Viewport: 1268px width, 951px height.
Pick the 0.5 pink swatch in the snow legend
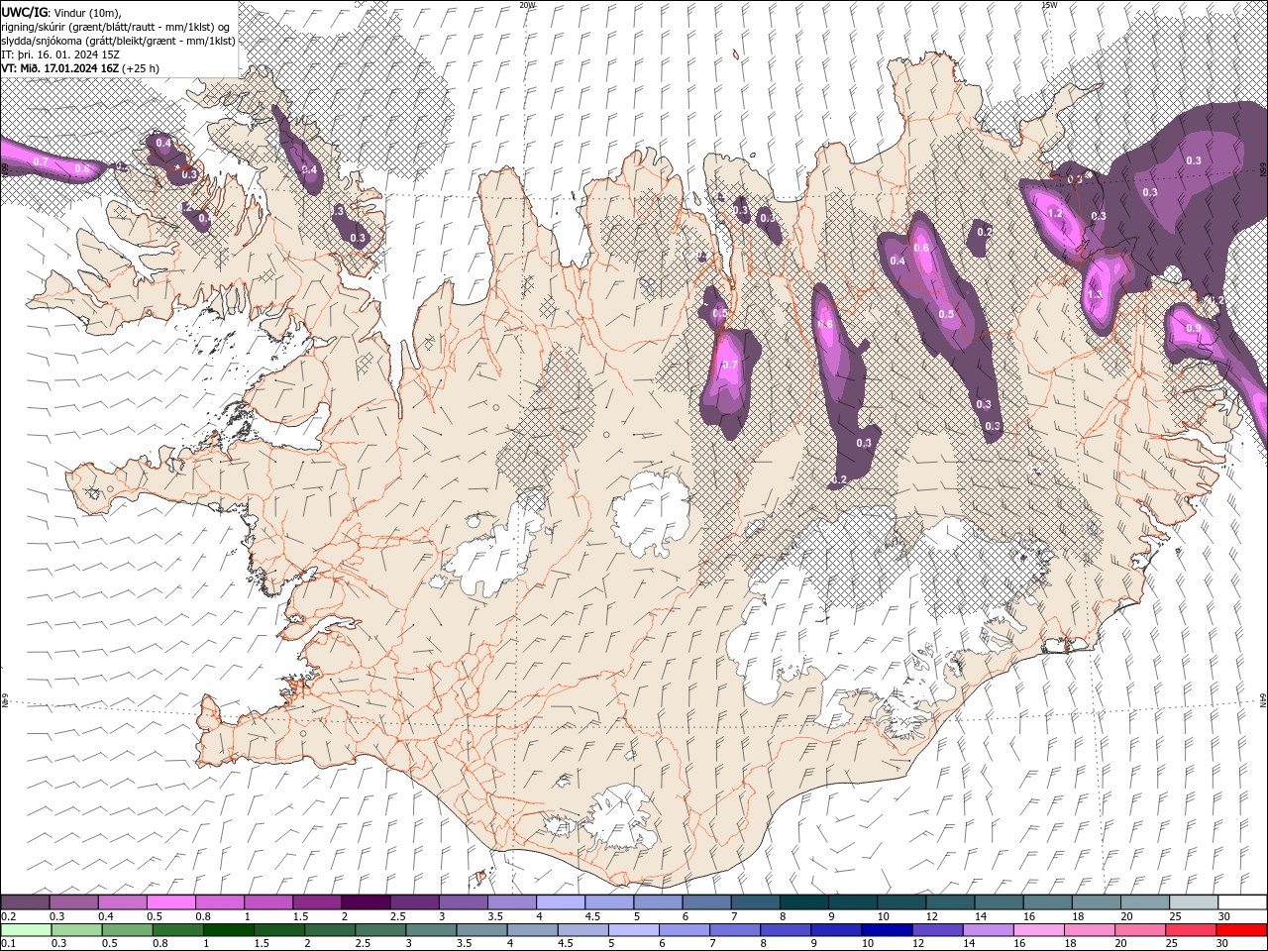tap(170, 902)
